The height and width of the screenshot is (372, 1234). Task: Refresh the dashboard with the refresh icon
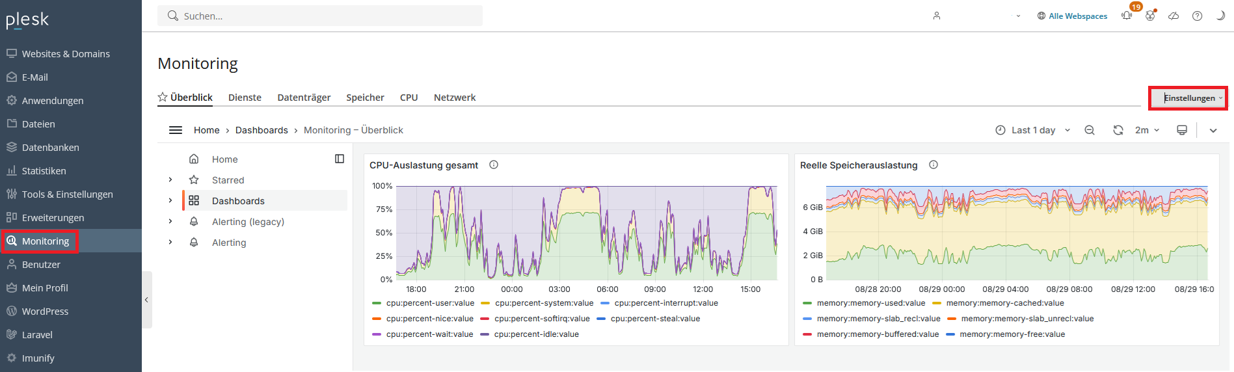pyautogui.click(x=1118, y=130)
